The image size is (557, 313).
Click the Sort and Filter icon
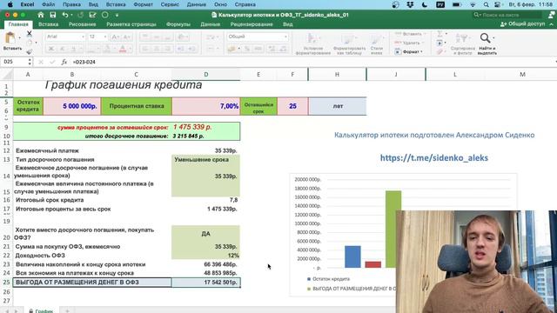point(462,38)
